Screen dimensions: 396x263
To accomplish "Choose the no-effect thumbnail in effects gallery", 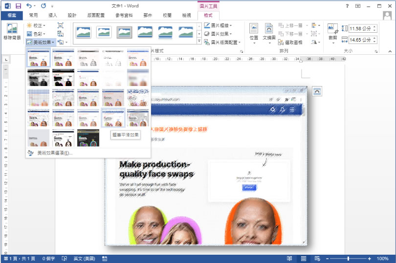I will click(x=39, y=58).
